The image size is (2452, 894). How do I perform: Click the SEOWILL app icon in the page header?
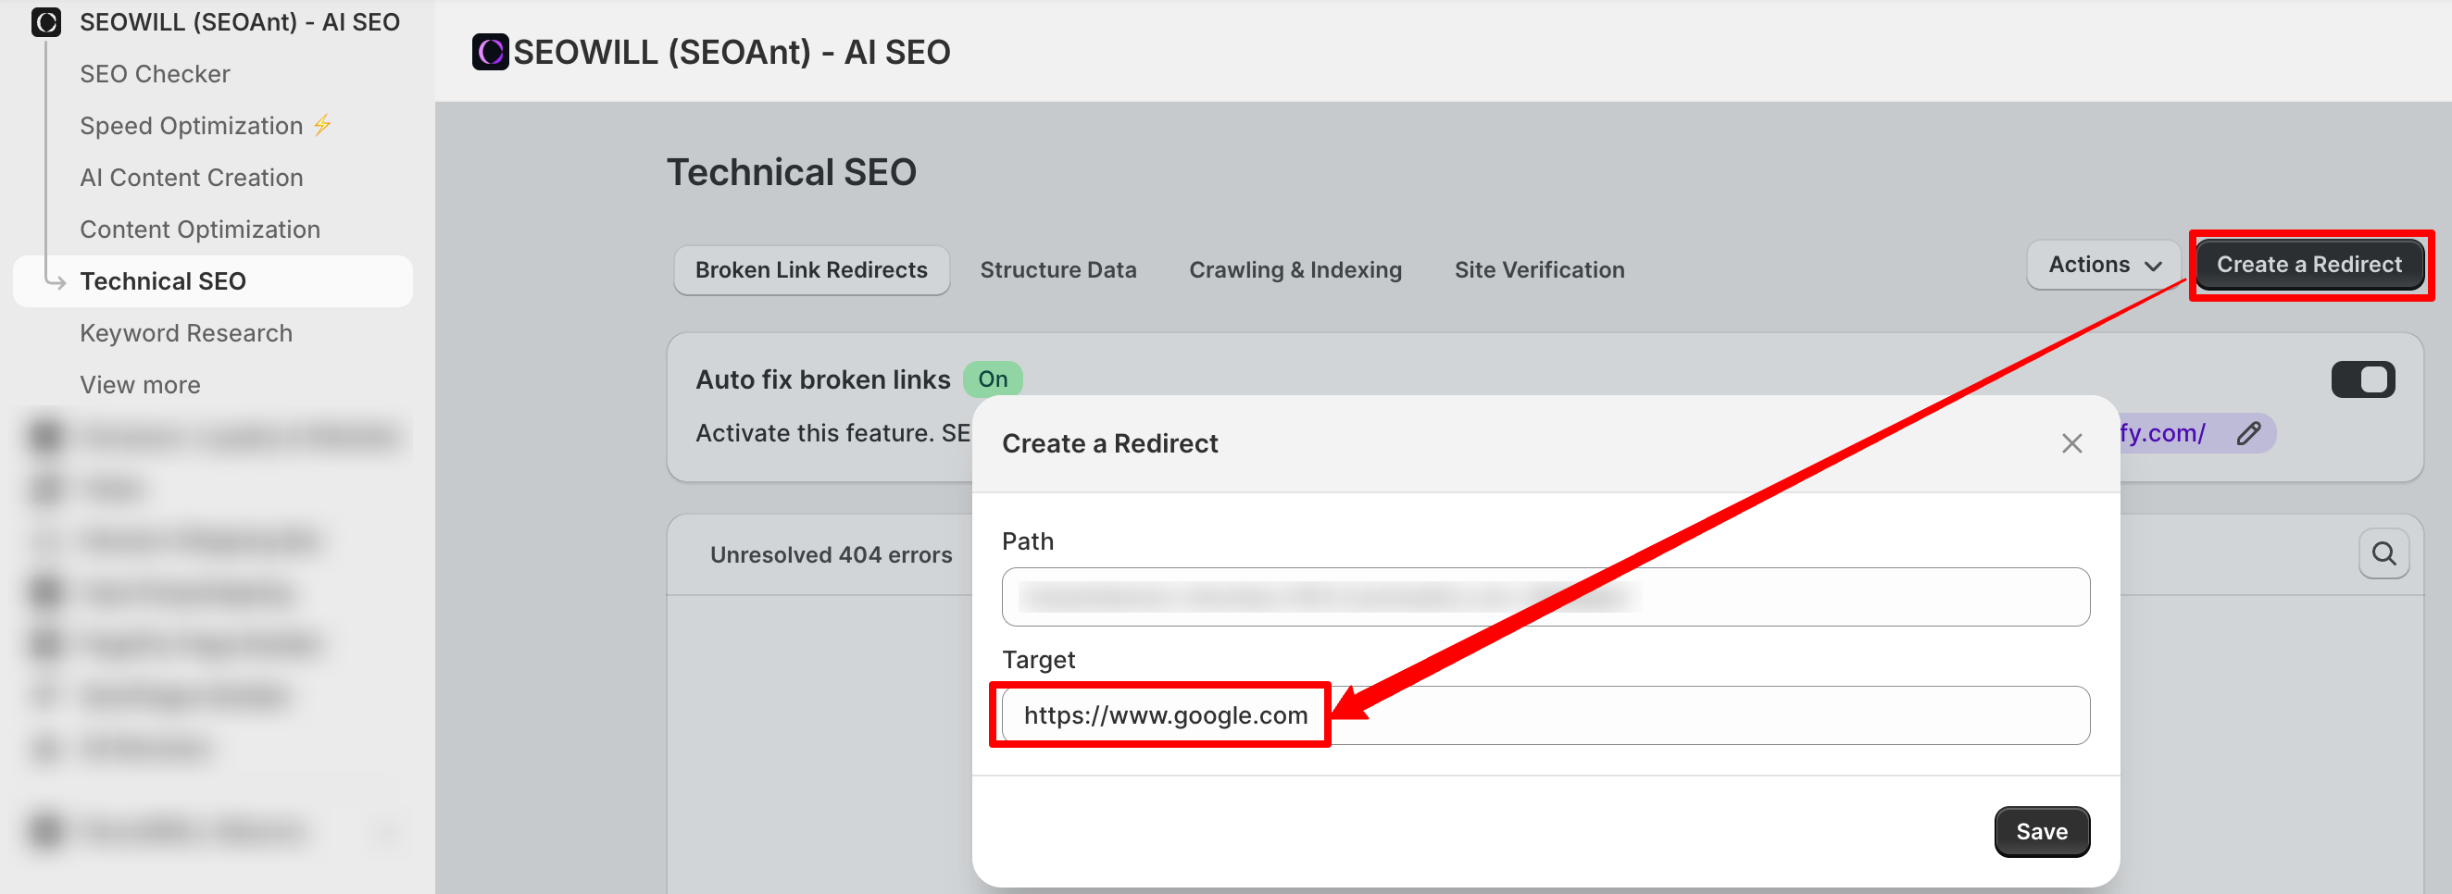tap(489, 53)
